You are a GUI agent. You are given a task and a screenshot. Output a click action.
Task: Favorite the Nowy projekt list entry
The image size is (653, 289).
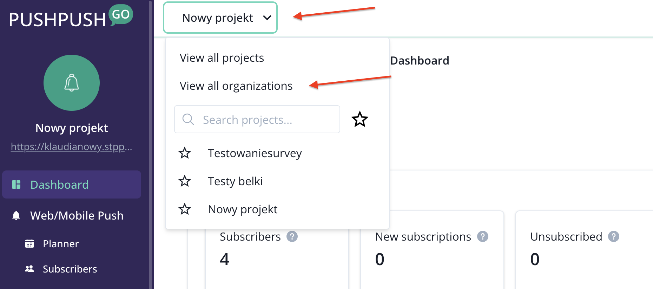(x=185, y=209)
